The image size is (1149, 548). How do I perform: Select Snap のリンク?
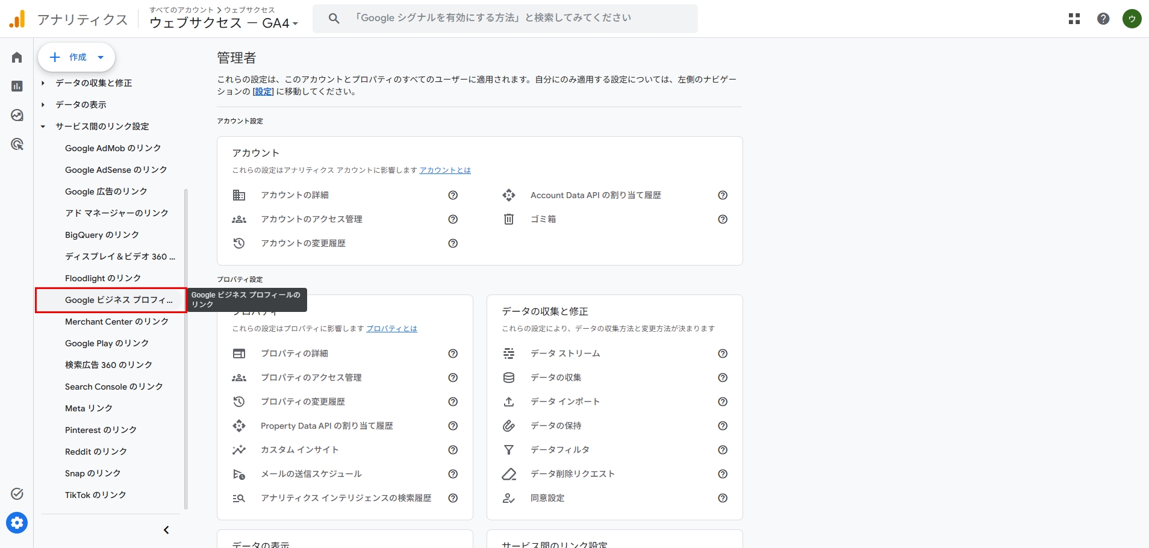click(93, 473)
